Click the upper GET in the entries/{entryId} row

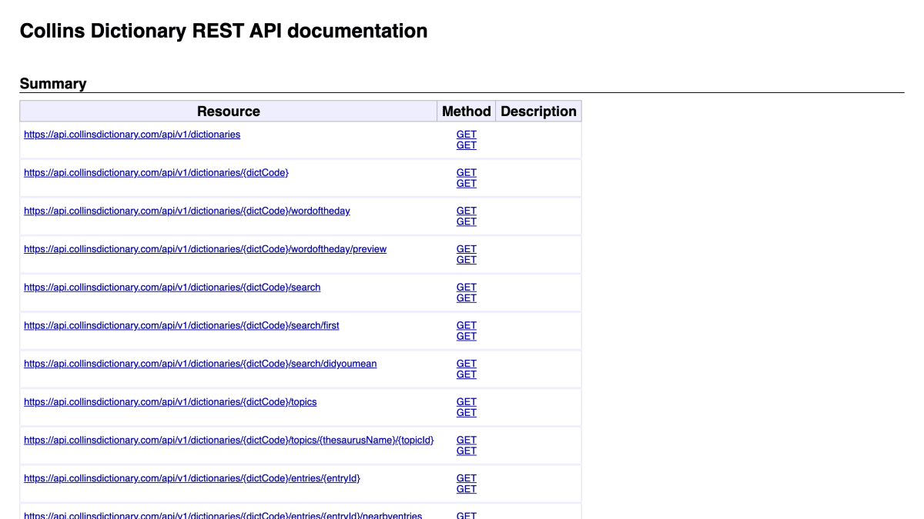[x=467, y=478]
